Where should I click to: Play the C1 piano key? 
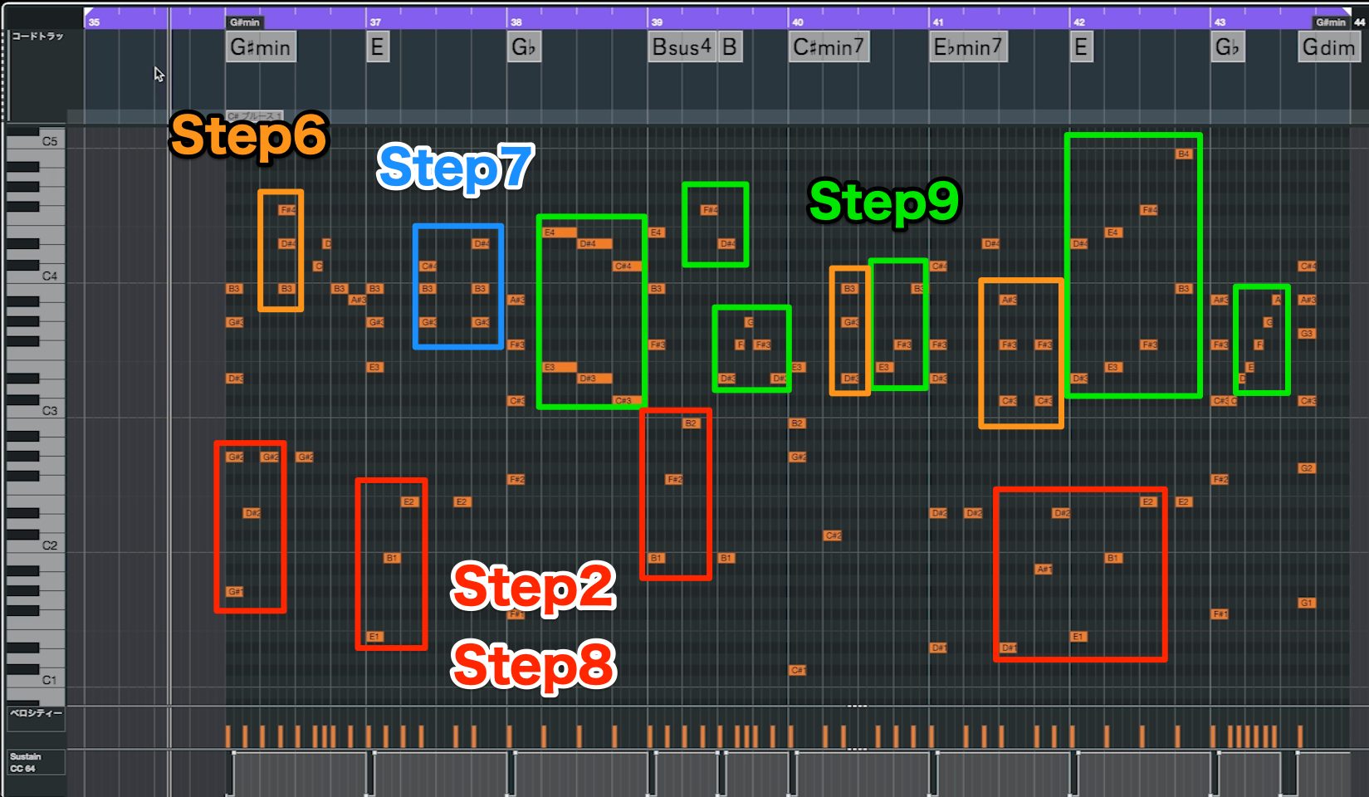[x=36, y=680]
